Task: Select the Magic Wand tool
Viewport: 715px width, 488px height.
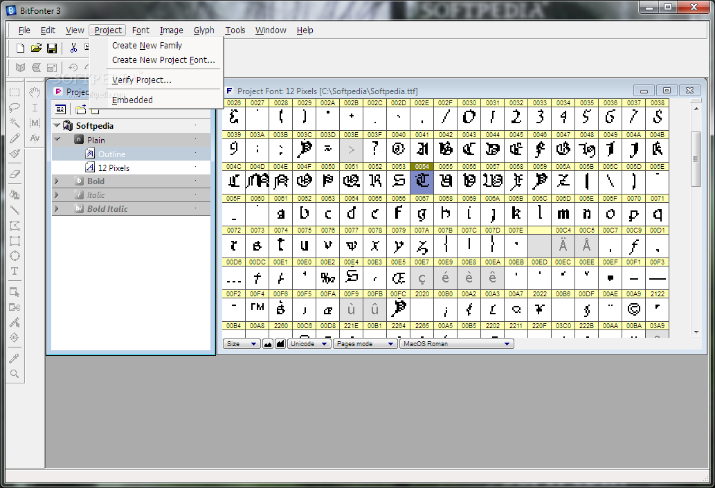Action: [x=15, y=123]
